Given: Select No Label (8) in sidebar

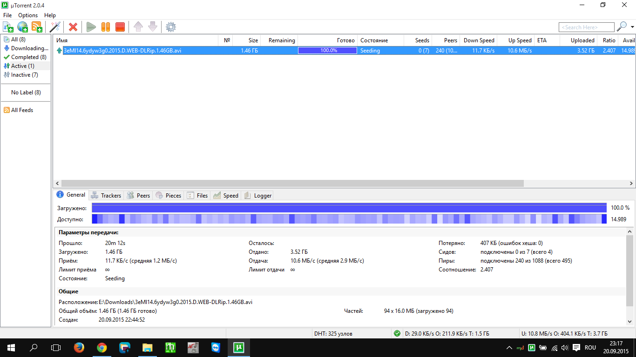Looking at the screenshot, I should (26, 93).
